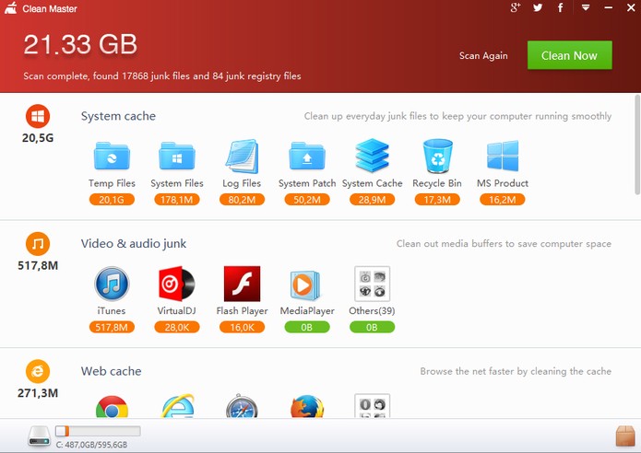Click the 16,2M MS Product size badge
The image size is (641, 453).
[503, 200]
